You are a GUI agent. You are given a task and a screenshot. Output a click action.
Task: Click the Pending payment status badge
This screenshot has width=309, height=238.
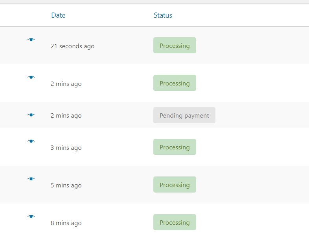(184, 115)
